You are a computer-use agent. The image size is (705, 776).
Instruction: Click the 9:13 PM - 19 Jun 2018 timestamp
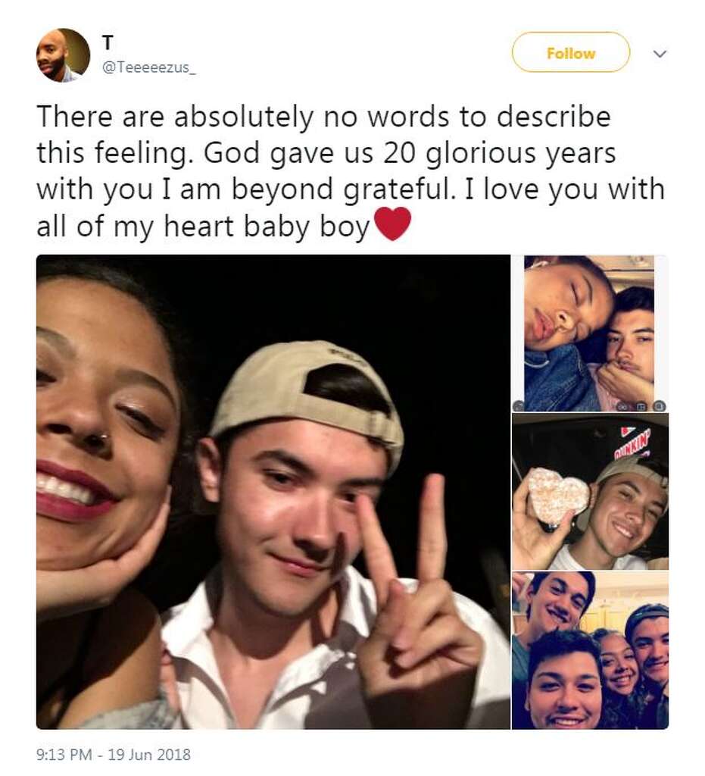[114, 755]
